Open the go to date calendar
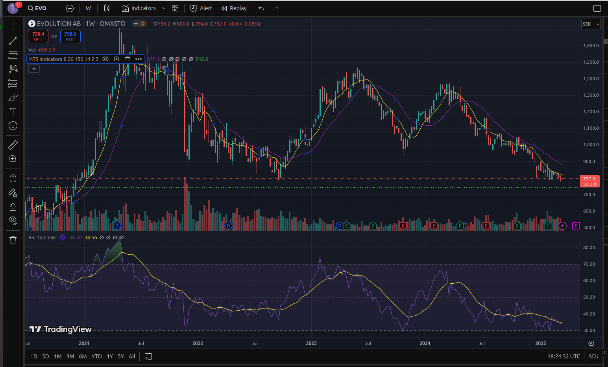The height and width of the screenshot is (367, 608). point(148,356)
